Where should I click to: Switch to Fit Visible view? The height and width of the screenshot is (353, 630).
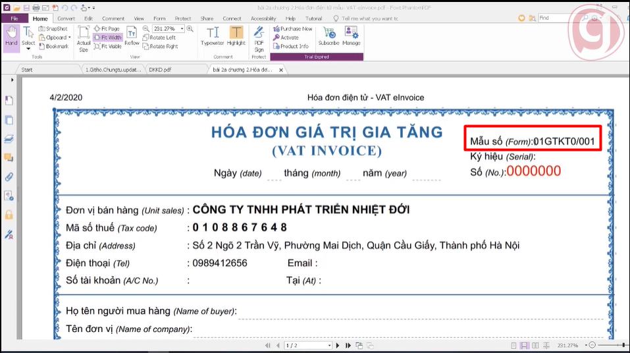(x=108, y=46)
